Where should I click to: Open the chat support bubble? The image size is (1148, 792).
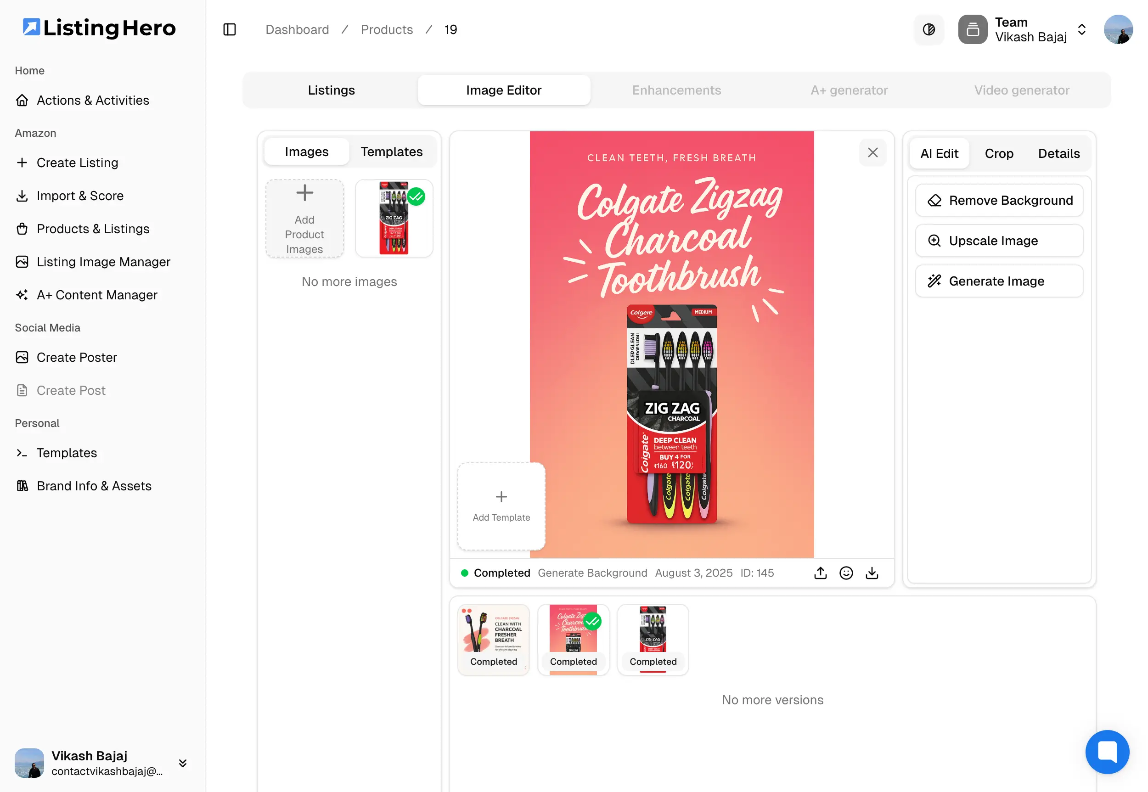click(1107, 751)
